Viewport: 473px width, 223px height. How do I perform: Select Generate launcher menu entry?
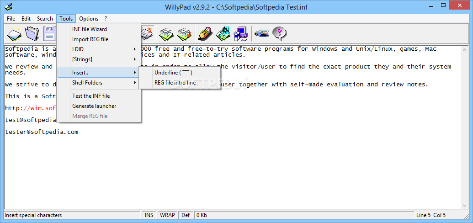99,106
